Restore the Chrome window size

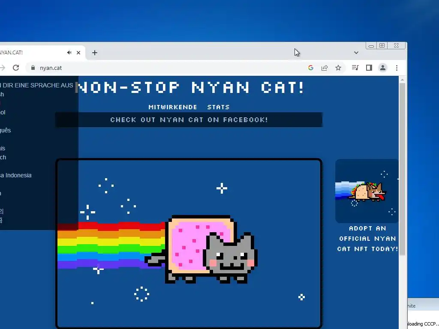382,45
